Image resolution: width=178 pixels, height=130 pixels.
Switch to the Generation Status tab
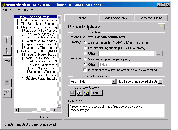coord(151,18)
